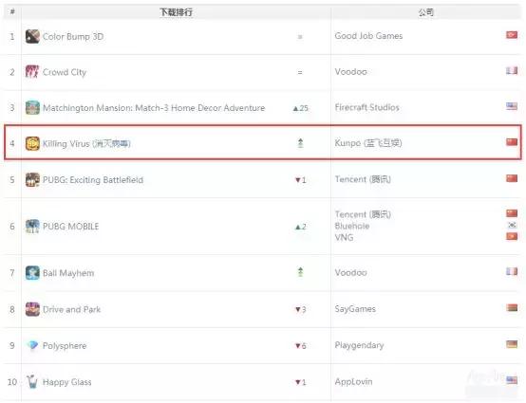Select the flag beside Tencent in PUBG MOBILE row

click(512, 213)
